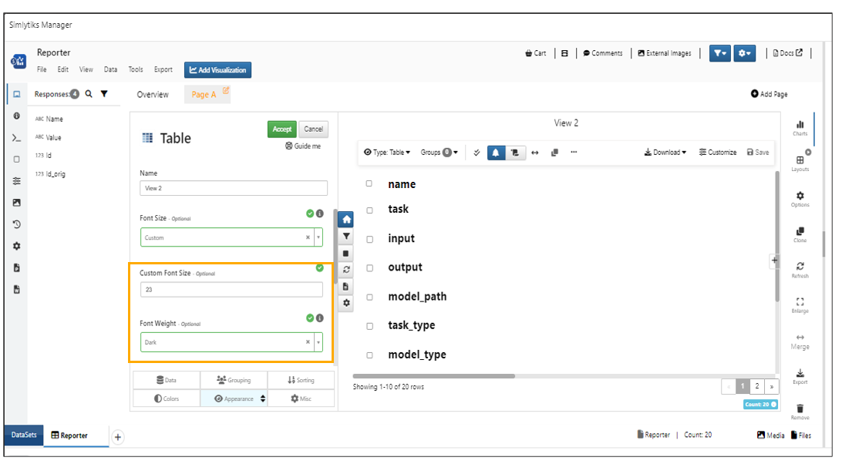Open the Layouts panel icon

click(x=800, y=161)
